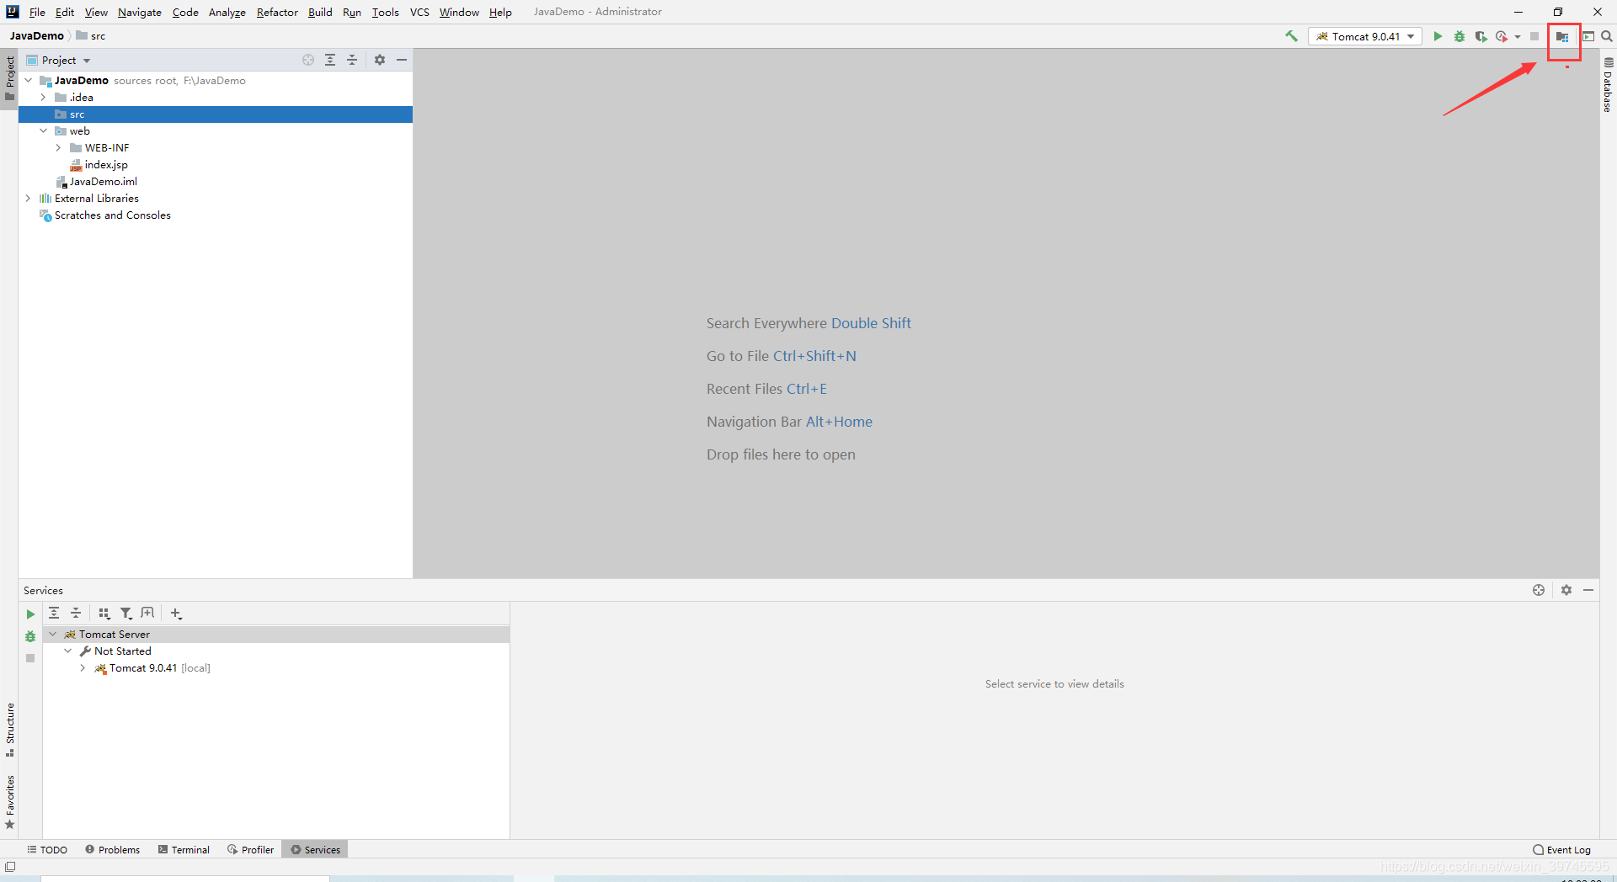Toggle the Structure tool window
Image resolution: width=1617 pixels, height=882 pixels.
point(9,732)
